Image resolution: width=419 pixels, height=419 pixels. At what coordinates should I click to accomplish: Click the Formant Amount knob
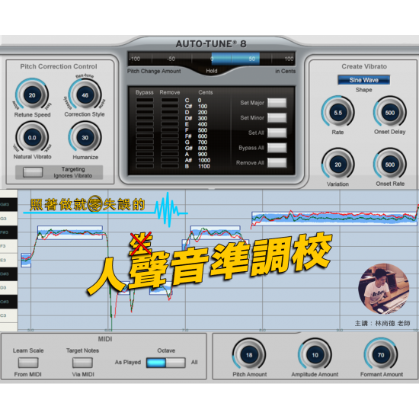point(381,355)
